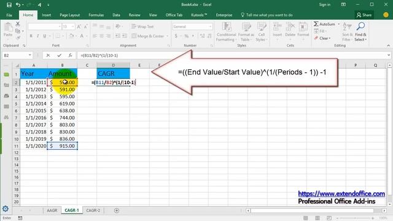Click the gear icon at bottom left
This screenshot has width=393, height=221.
(x=6, y=209)
